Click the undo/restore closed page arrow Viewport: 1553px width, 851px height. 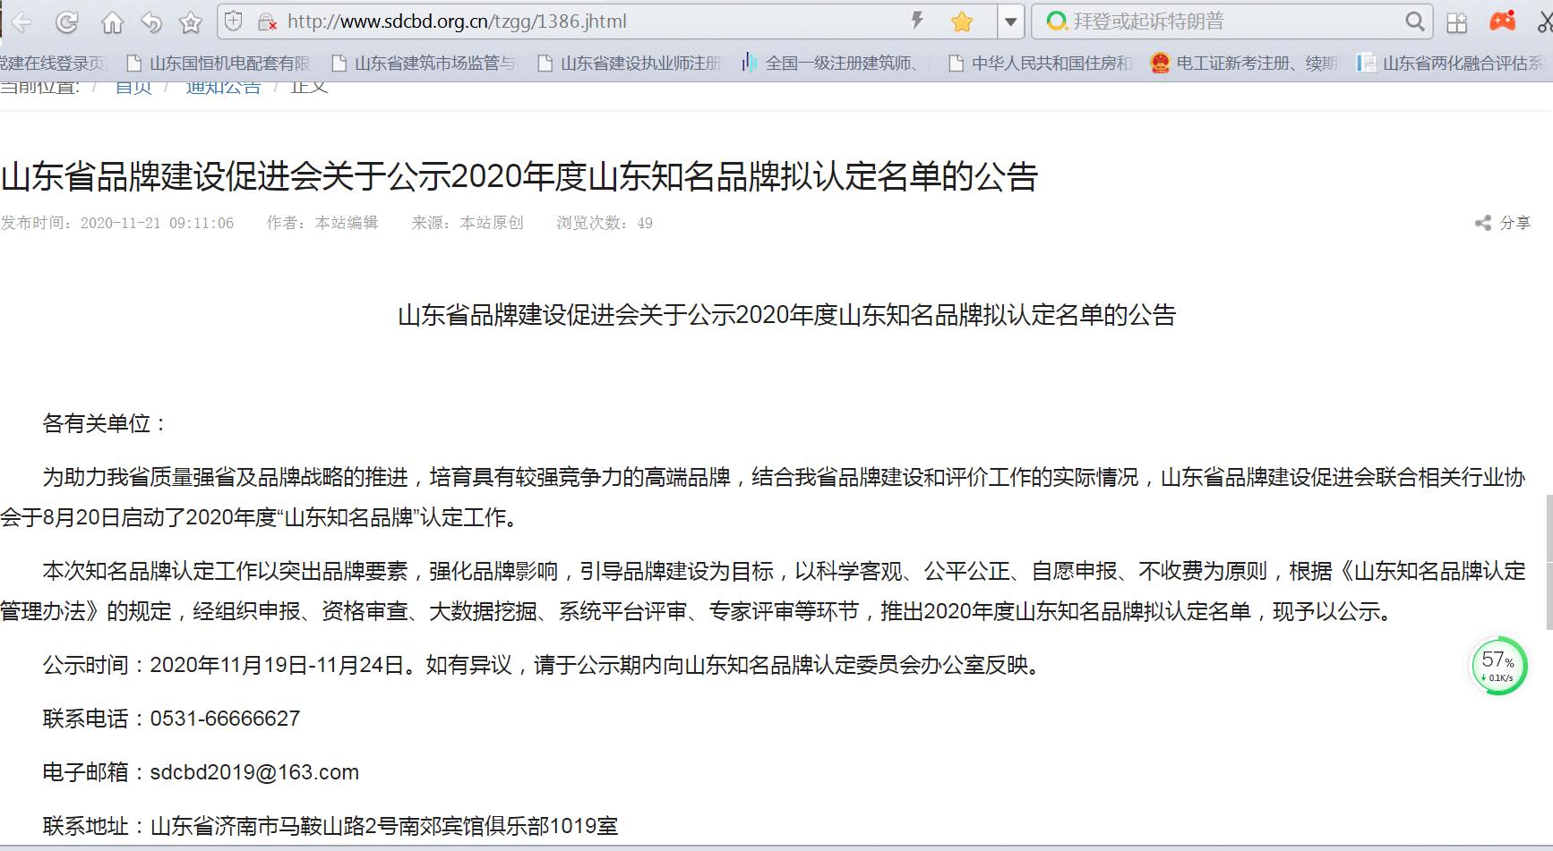coord(151,22)
